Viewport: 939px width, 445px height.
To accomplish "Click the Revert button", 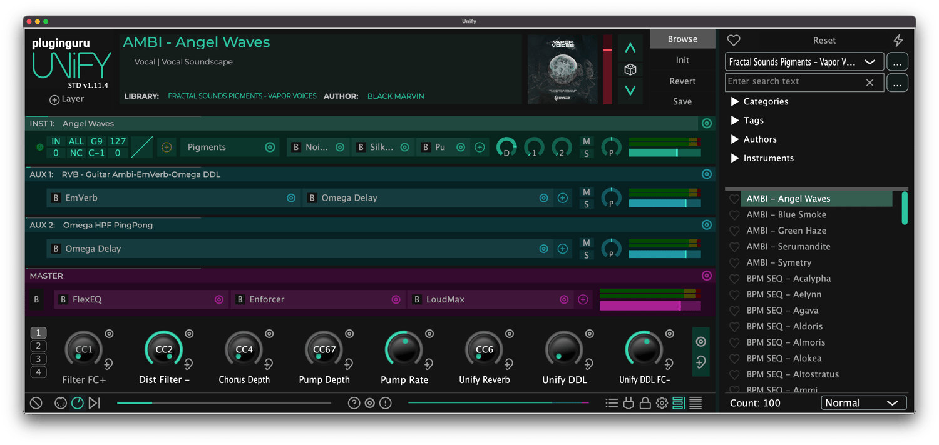I will (x=682, y=81).
